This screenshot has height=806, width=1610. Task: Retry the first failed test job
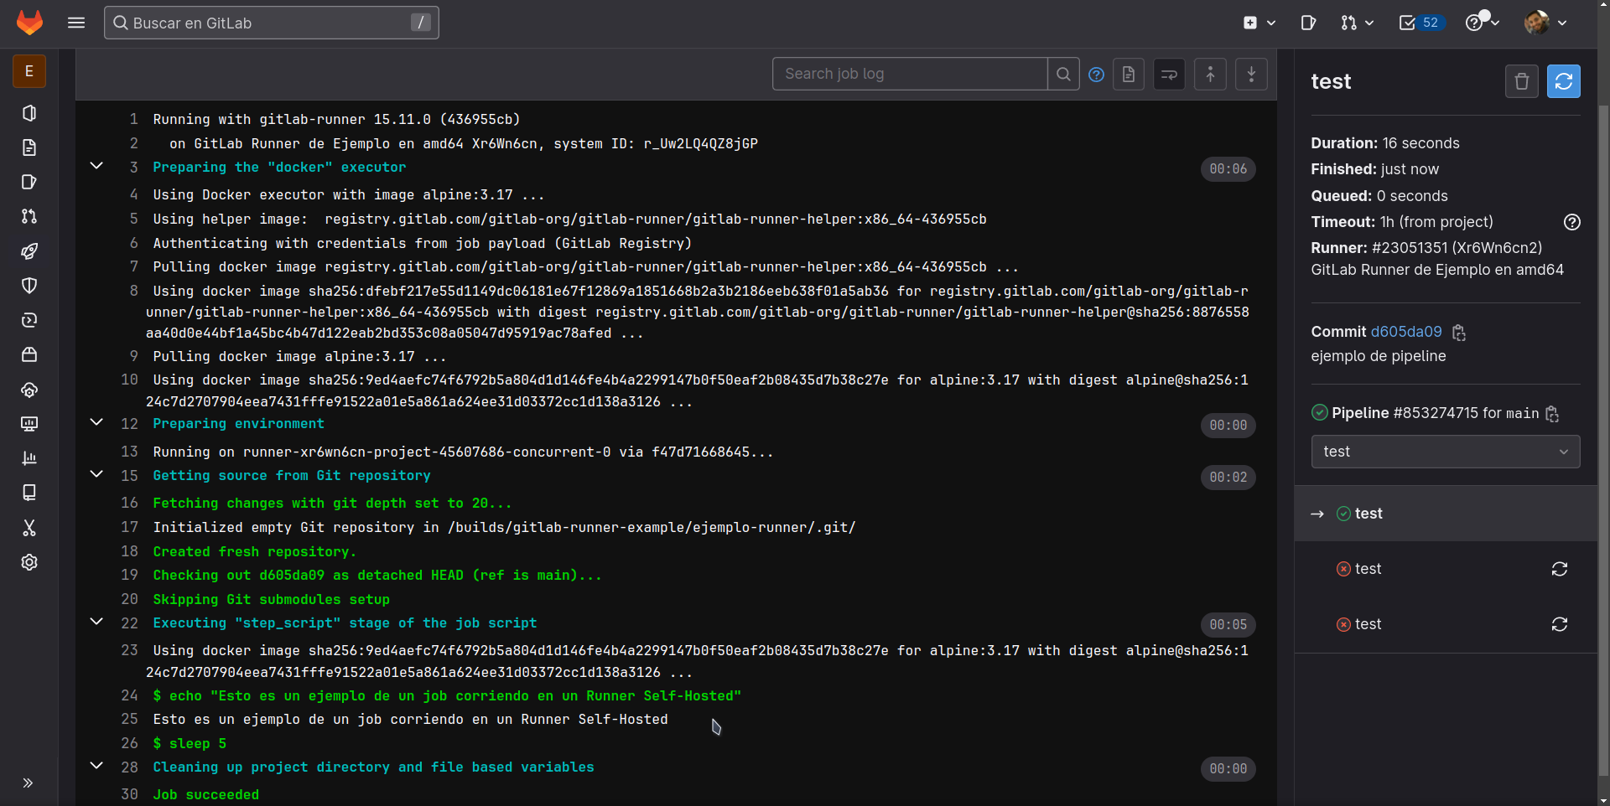pyautogui.click(x=1560, y=569)
